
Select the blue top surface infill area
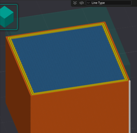click(x=68, y=59)
